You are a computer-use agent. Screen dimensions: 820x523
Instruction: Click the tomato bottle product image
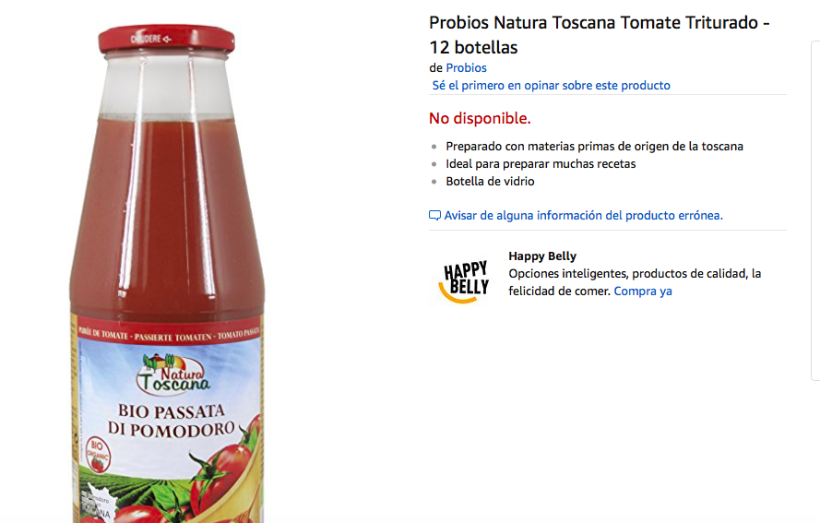[167, 274]
